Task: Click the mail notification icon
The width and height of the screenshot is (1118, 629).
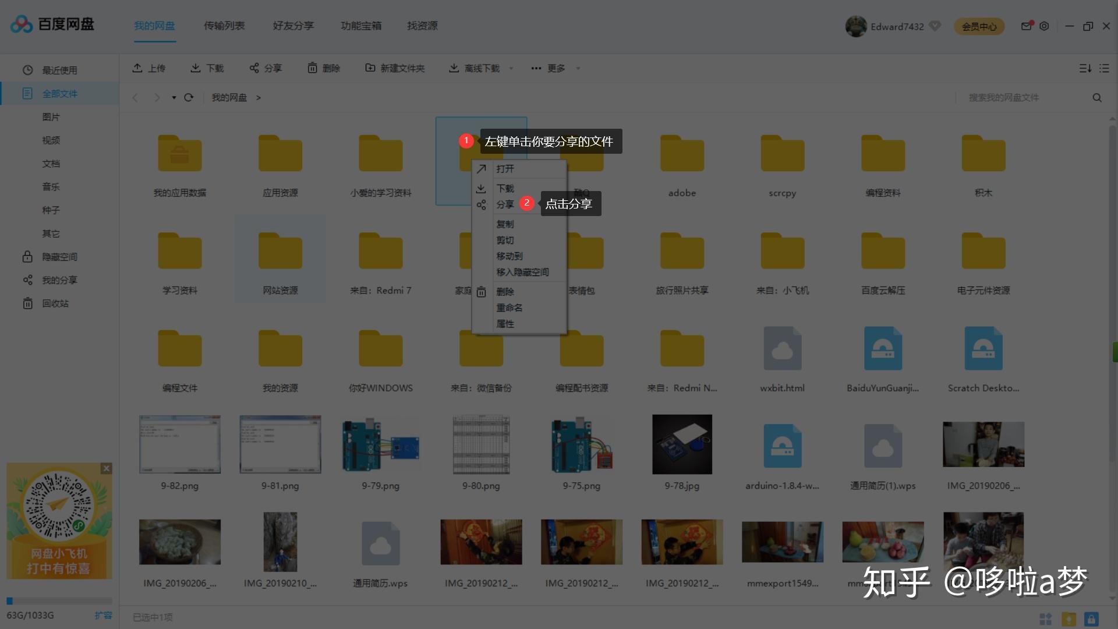Action: [x=1027, y=26]
